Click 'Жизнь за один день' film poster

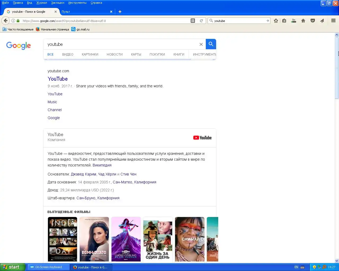click(x=158, y=239)
